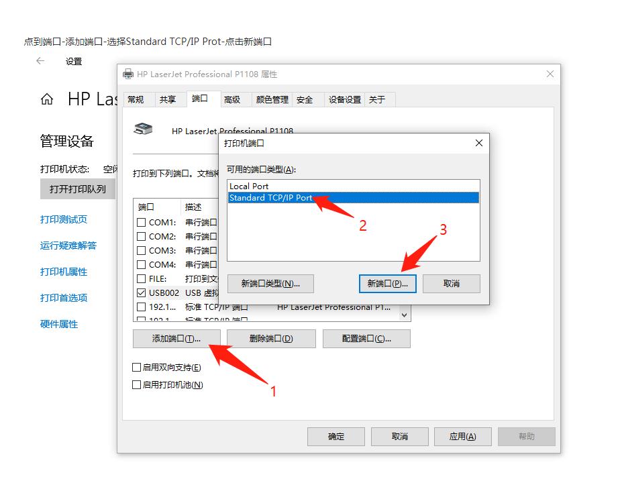Open the 打印机属性 link
Screen dimensions: 620x485
[x=64, y=272]
